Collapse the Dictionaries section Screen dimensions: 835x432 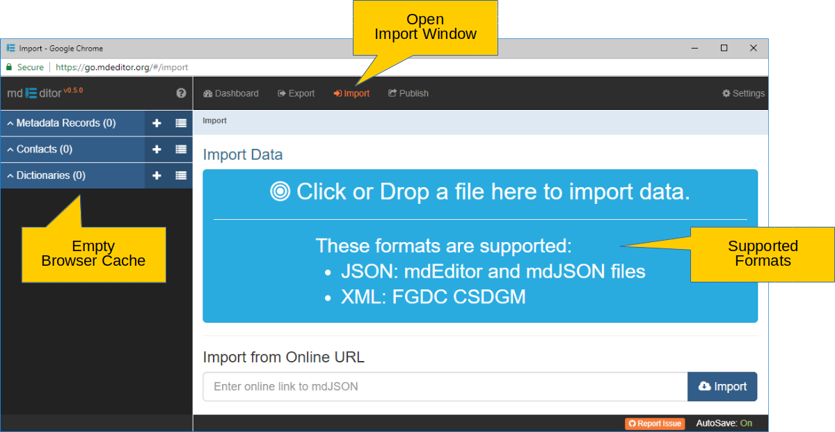click(x=46, y=175)
